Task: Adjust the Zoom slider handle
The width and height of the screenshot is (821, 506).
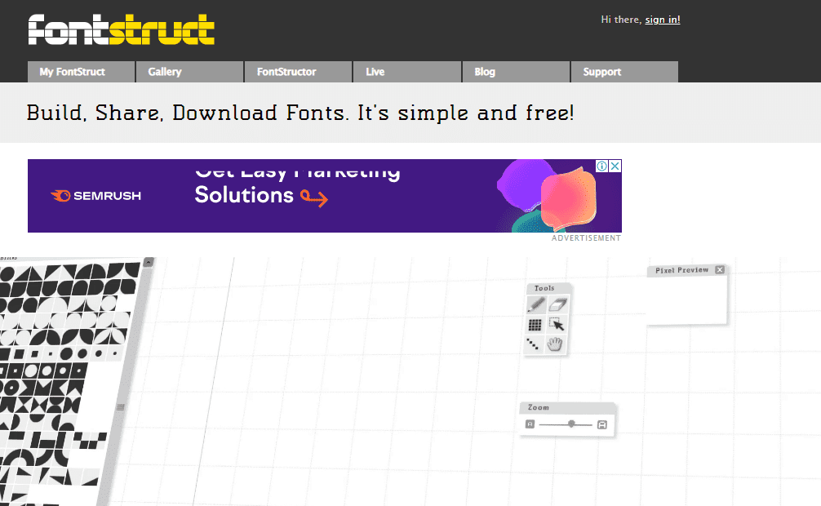Action: 572,424
